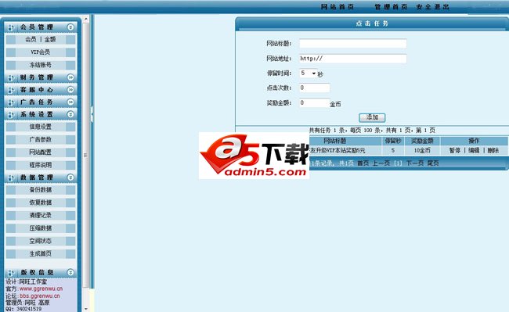The width and height of the screenshot is (509, 312).
Task: Open the 金额 link in sidebar
Action: pos(50,39)
